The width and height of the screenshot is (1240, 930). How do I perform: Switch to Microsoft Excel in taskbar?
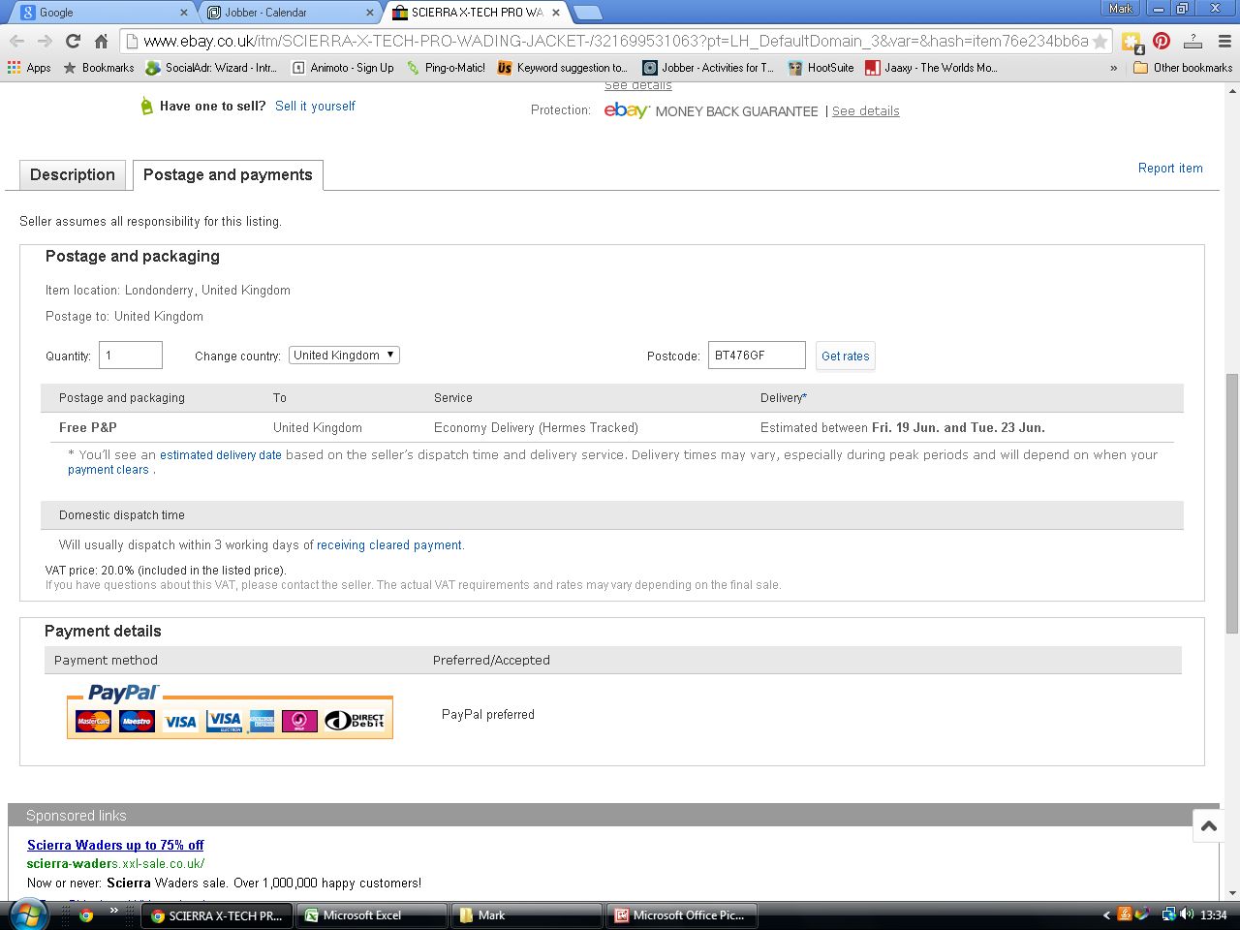click(x=372, y=914)
